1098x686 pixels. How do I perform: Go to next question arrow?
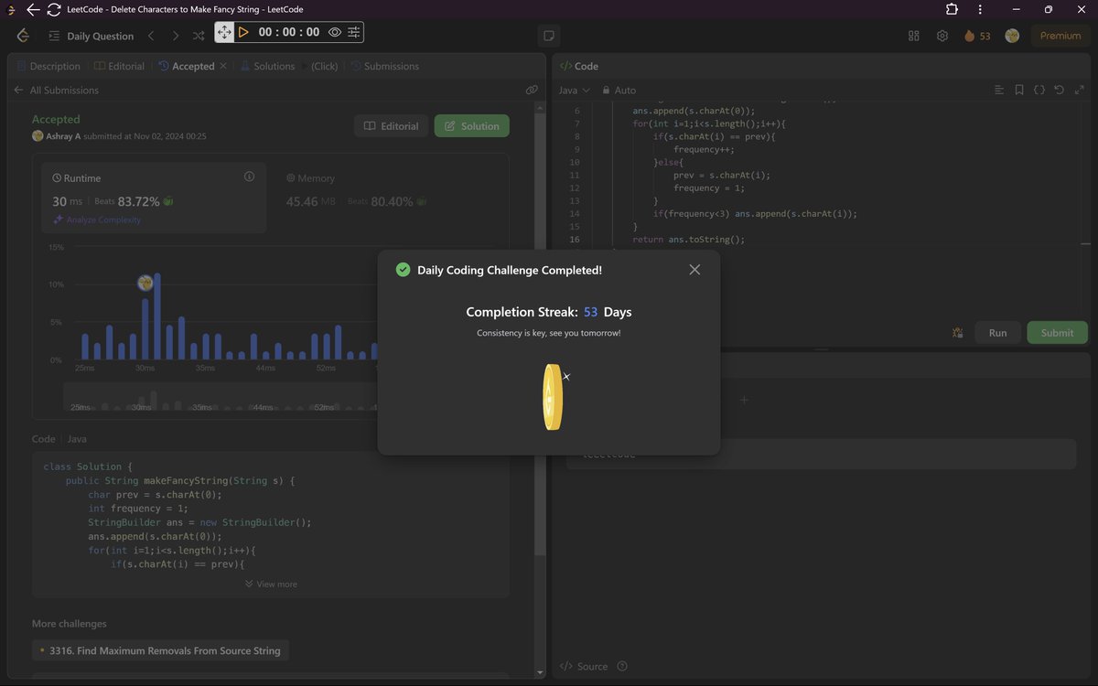pos(176,36)
